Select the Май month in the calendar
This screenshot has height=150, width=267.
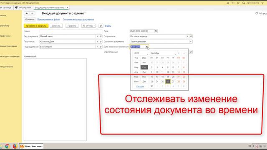(x=136, y=77)
